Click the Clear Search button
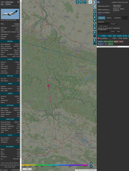 pyautogui.click(x=104, y=26)
